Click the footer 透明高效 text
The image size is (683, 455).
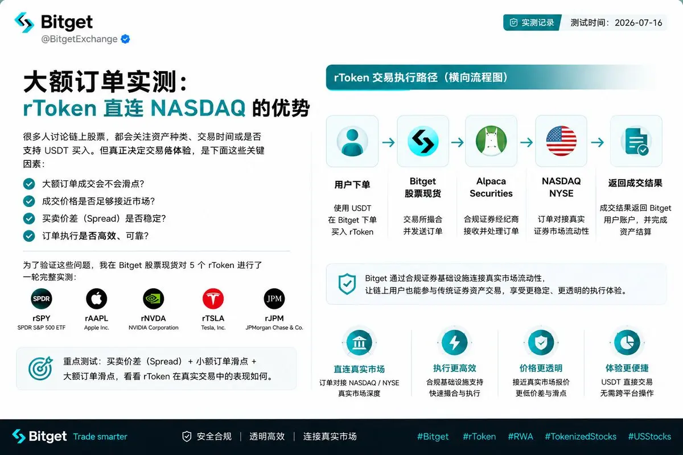267,437
